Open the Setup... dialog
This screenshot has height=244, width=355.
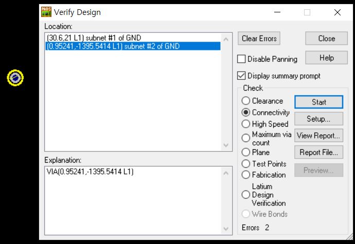point(318,119)
